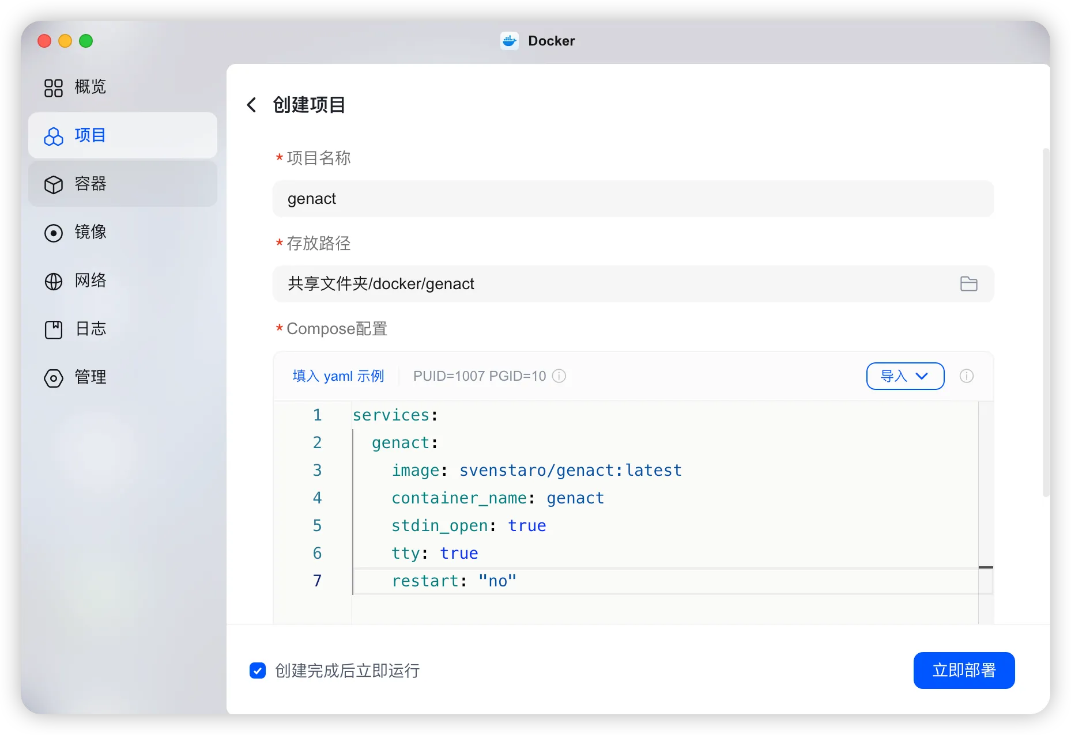The width and height of the screenshot is (1071, 735).
Task: Click the 管理 hexagon gear icon
Action: (54, 378)
